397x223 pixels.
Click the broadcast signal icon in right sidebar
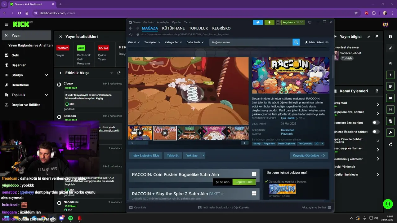click(390, 109)
